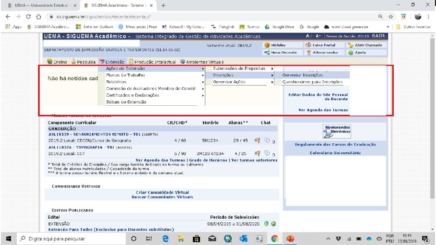Open the Extensão menu

click(x=112, y=62)
